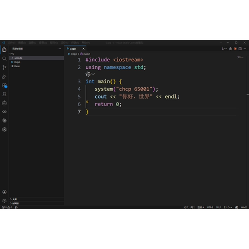This screenshot has width=249, height=249.
Task: Expand the .vscode folder
Action: pos(36,58)
